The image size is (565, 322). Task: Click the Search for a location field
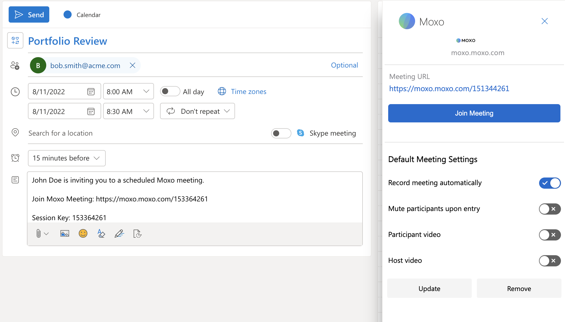147,133
